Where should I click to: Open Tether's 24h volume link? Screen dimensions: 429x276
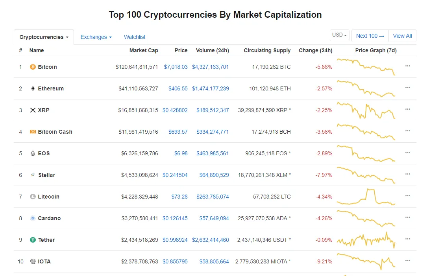[210, 240]
